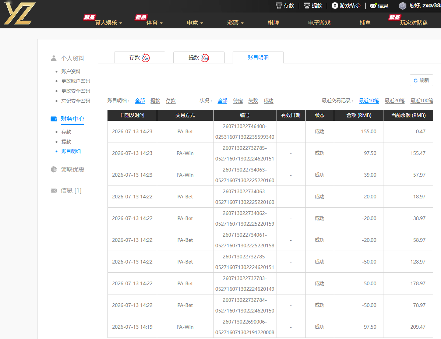
Task: Open 存款 under 财务中心 in sidebar
Action: [66, 132]
